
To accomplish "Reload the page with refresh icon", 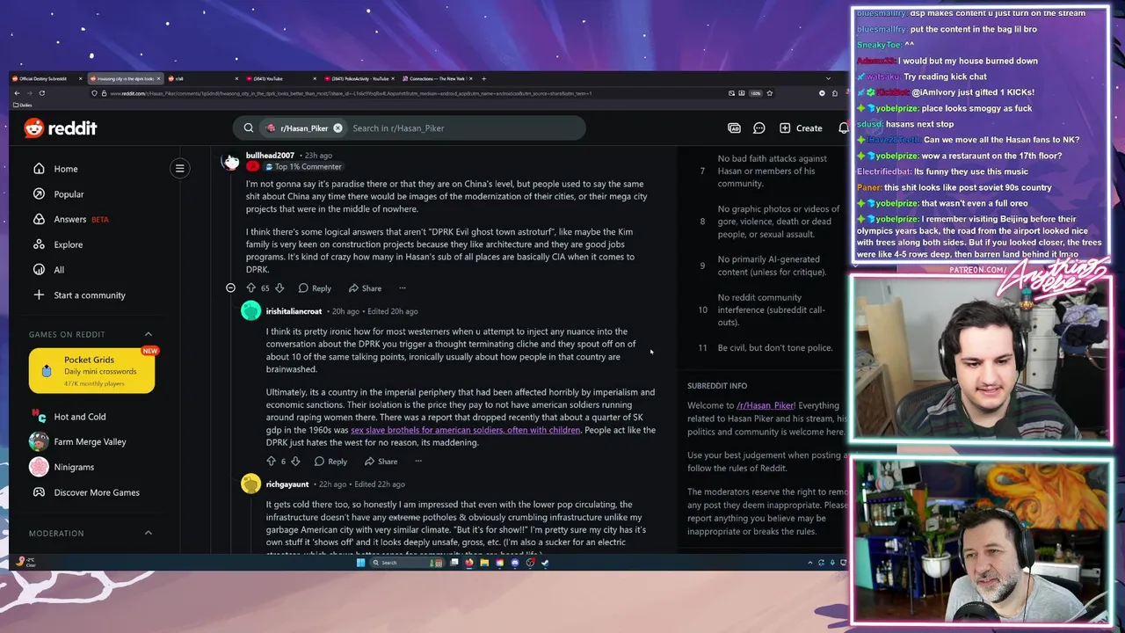I will tap(42, 93).
